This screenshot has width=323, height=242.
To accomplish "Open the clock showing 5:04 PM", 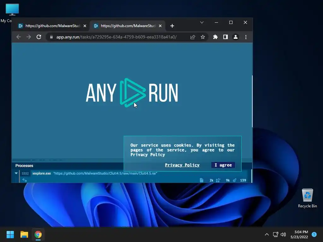I will 299,234.
